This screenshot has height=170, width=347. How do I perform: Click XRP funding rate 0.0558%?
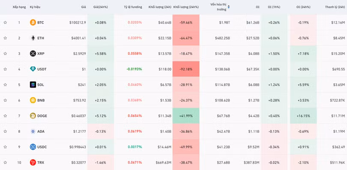click(x=135, y=53)
